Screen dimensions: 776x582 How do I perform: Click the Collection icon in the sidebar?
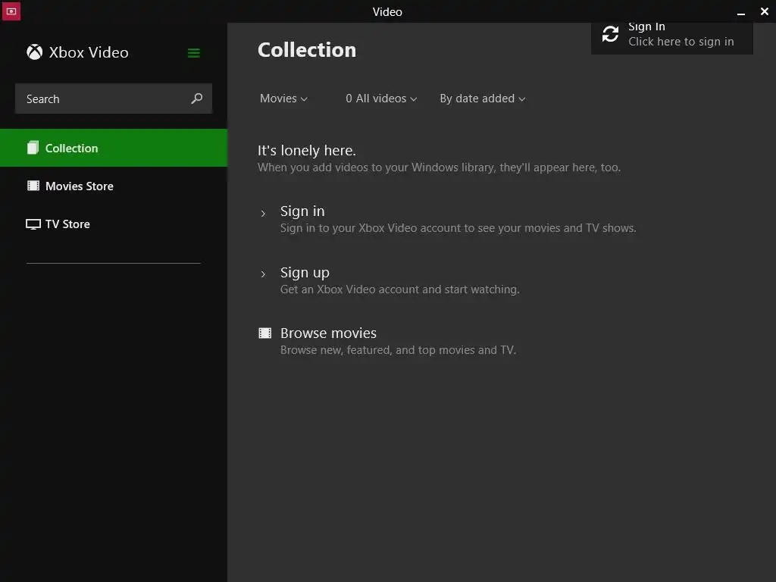33,148
